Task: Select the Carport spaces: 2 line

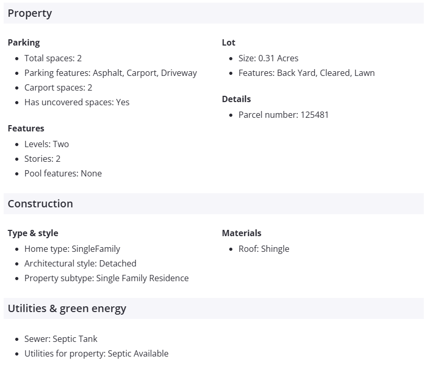Action: [x=58, y=87]
